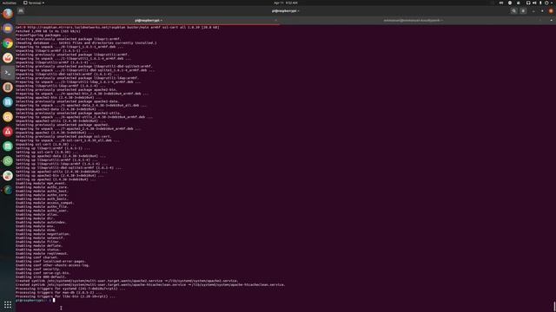The height and width of the screenshot is (312, 556).
Task: Click the terminal prompt line at bottom
Action: [x=36, y=301]
